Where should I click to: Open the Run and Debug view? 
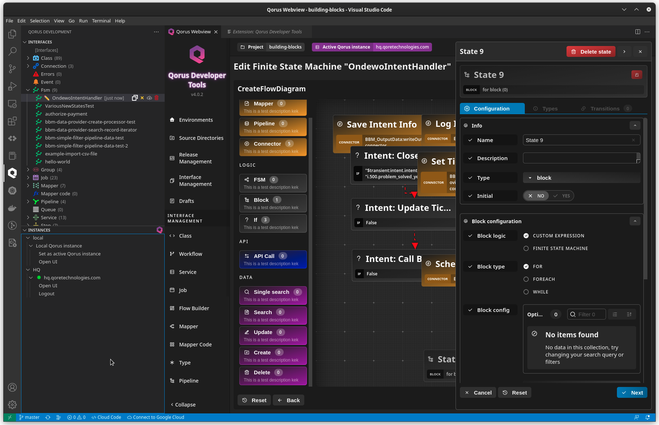[12, 86]
